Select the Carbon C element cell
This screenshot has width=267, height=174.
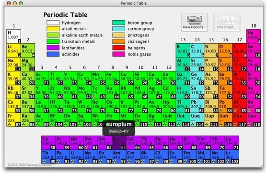point(197,50)
